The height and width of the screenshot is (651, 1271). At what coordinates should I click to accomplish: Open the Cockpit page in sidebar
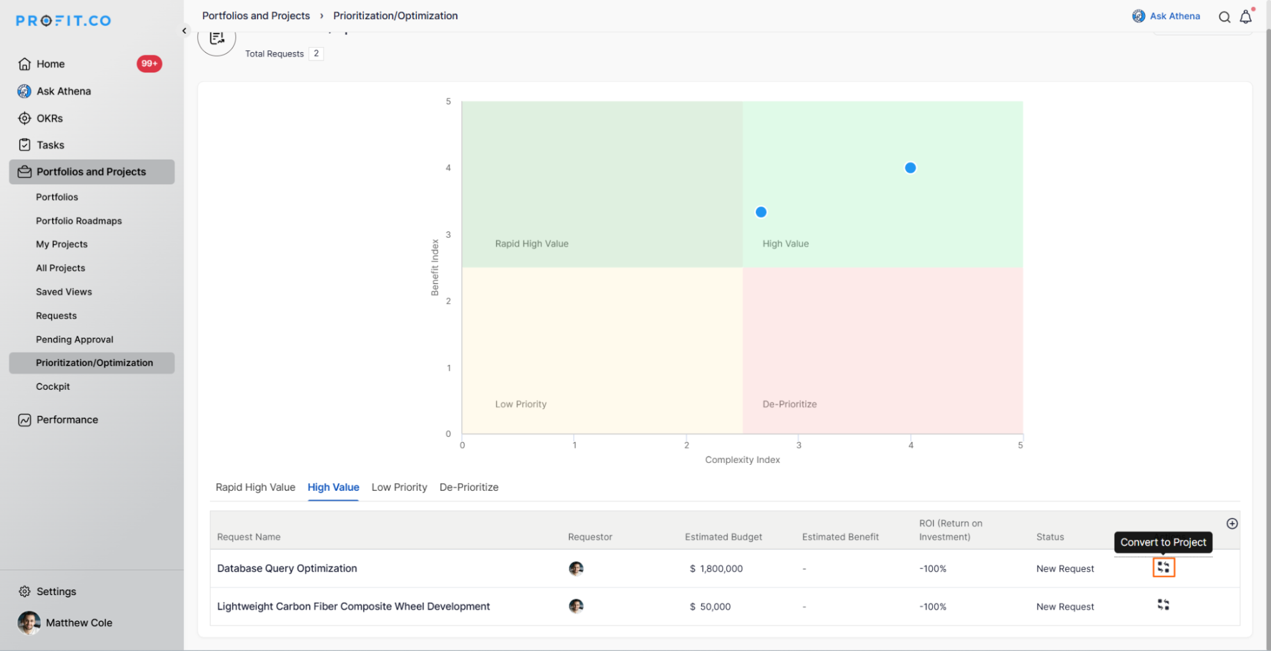53,387
